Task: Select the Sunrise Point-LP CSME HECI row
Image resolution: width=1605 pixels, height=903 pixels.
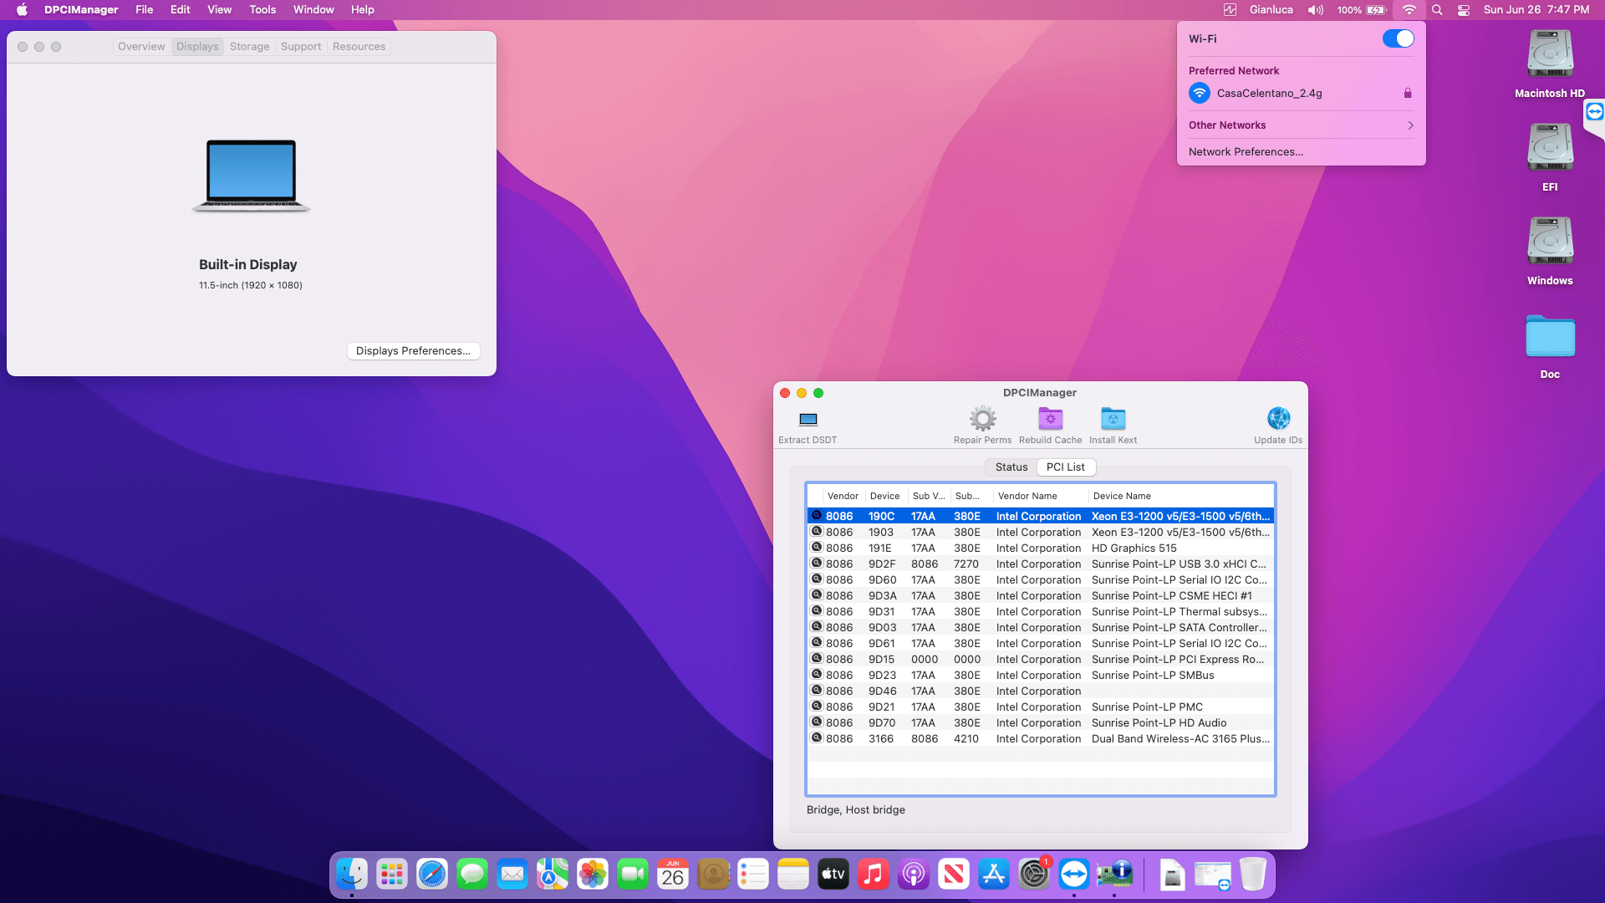Action: (1041, 596)
